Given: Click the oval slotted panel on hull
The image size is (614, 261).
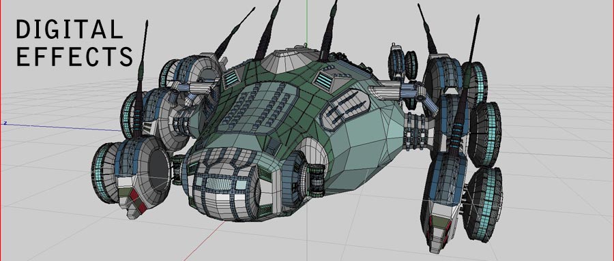Looking at the screenshot, I should click(x=345, y=109).
